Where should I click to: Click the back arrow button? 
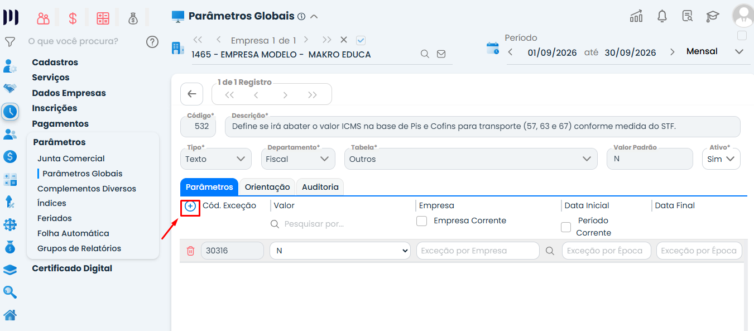coord(191,94)
